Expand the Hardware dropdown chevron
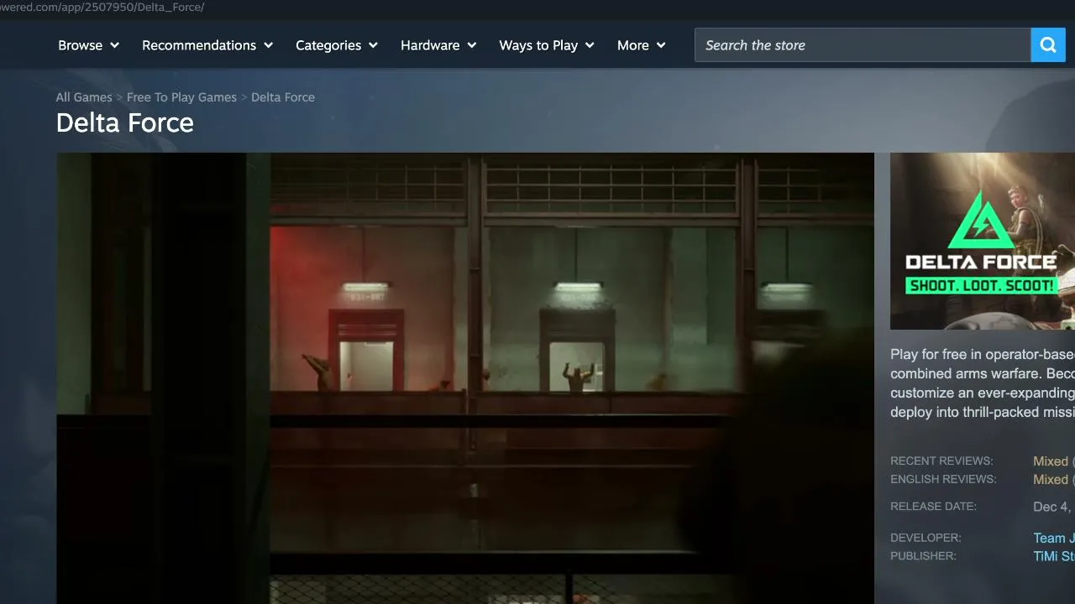The image size is (1075, 604). point(472,45)
